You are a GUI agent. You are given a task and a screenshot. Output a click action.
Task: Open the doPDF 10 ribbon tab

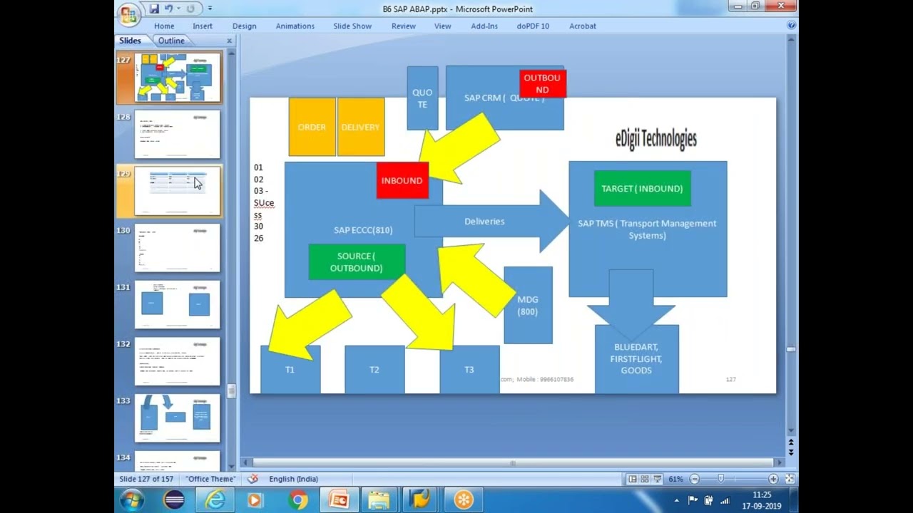click(533, 26)
